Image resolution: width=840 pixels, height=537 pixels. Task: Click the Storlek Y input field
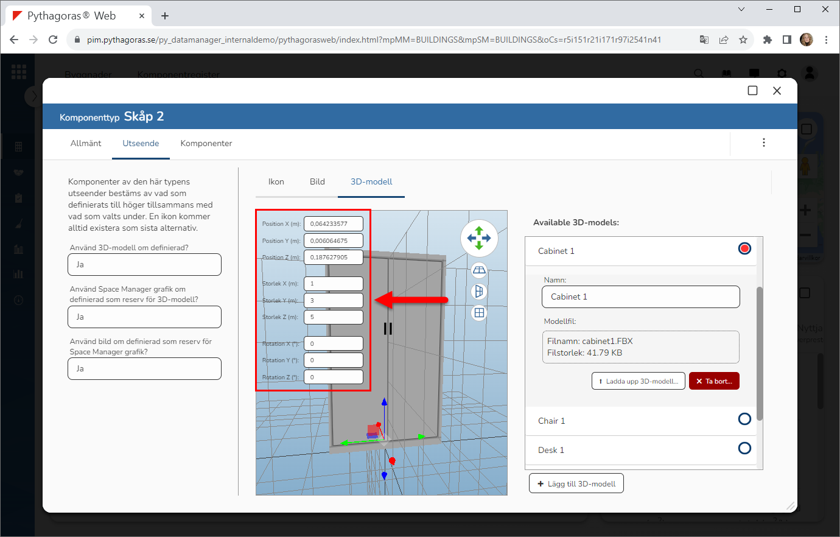[333, 301]
